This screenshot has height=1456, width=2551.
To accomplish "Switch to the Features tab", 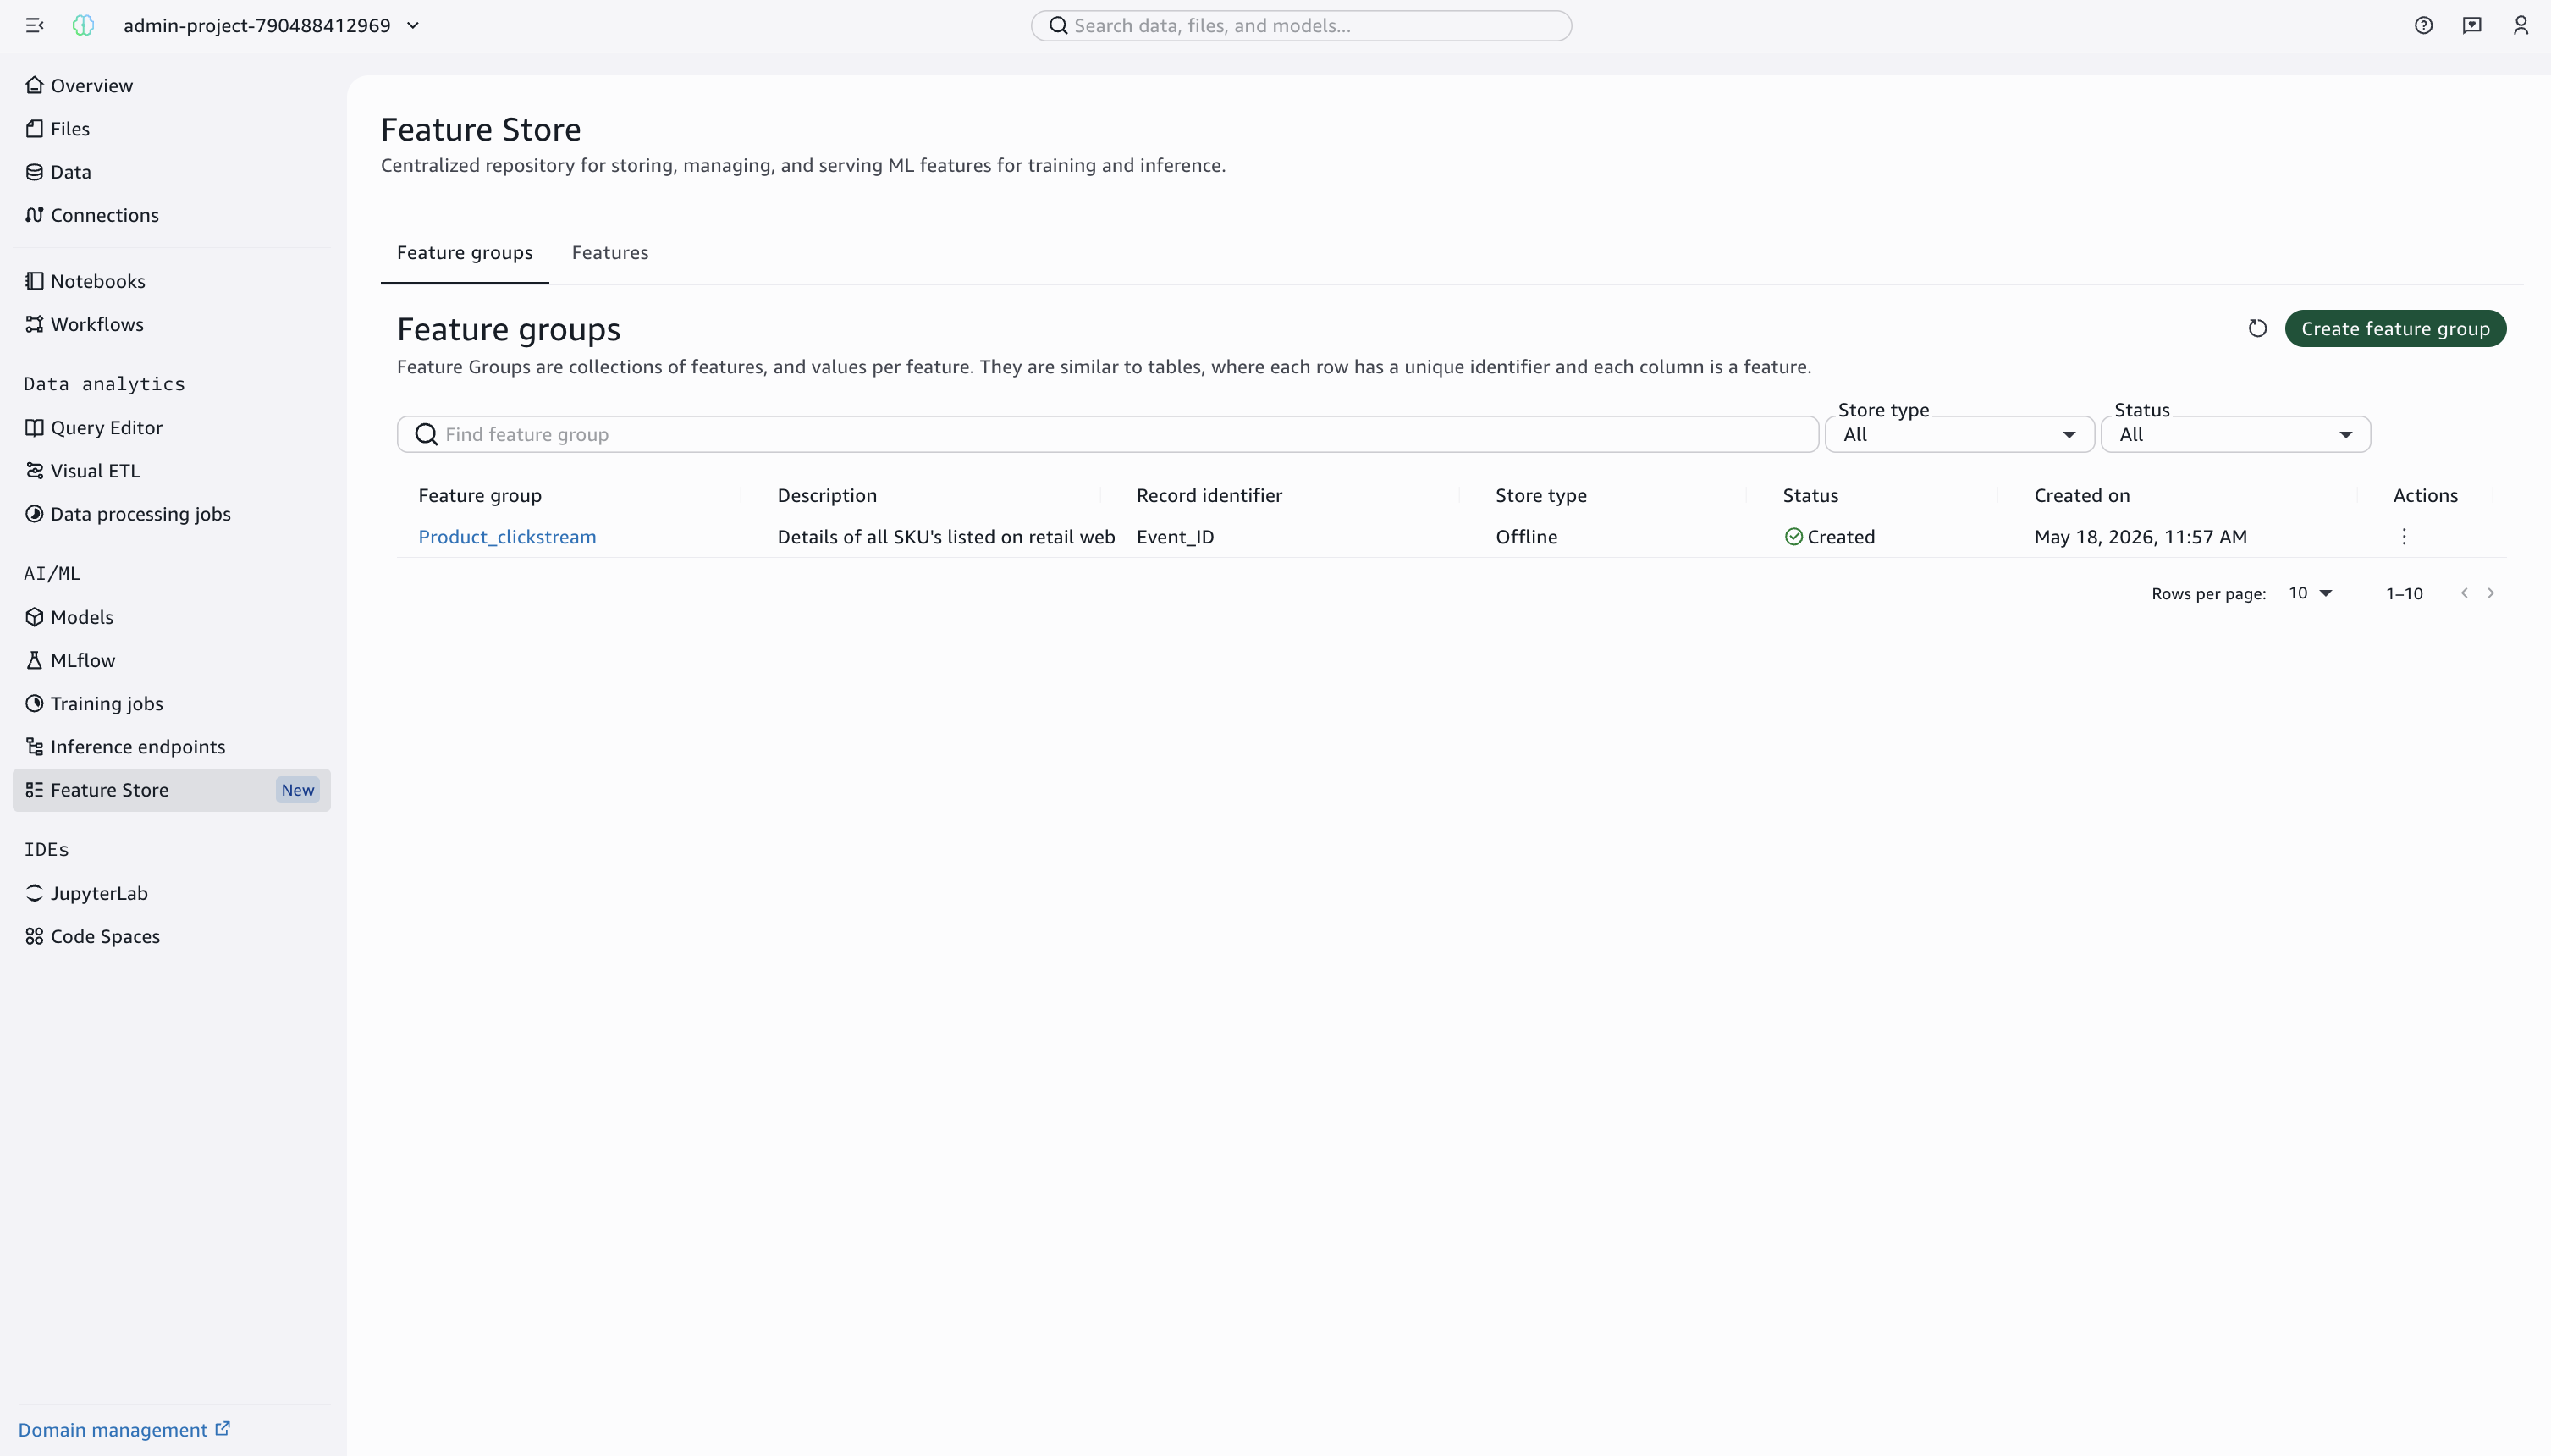I will pyautogui.click(x=609, y=253).
